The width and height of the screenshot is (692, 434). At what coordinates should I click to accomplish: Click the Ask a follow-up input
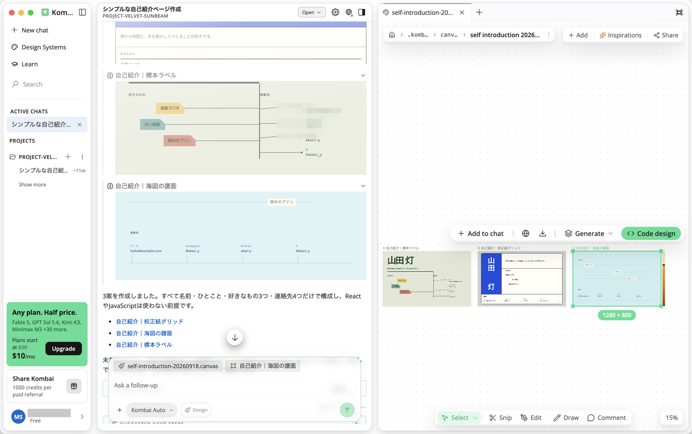[234, 386]
